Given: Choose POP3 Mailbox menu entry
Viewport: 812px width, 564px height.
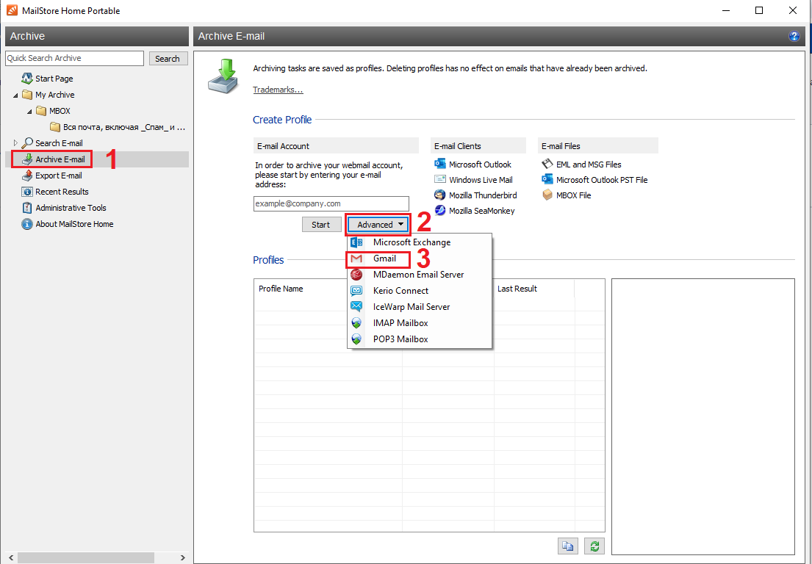Looking at the screenshot, I should pyautogui.click(x=420, y=339).
